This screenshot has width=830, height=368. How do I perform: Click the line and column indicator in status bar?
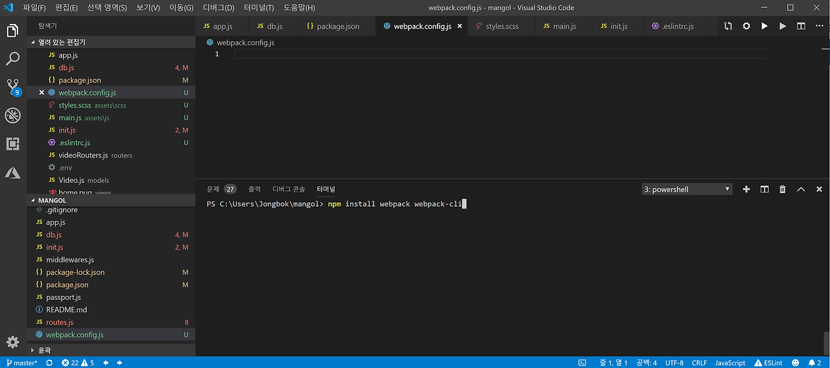click(613, 363)
